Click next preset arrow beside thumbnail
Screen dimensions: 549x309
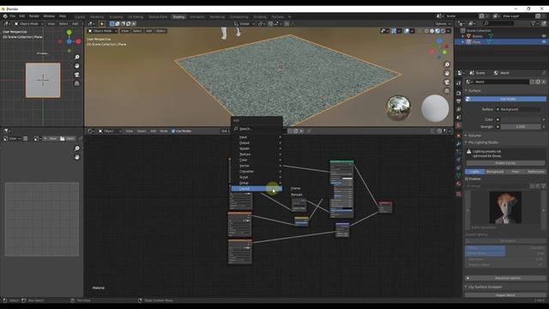click(x=543, y=210)
